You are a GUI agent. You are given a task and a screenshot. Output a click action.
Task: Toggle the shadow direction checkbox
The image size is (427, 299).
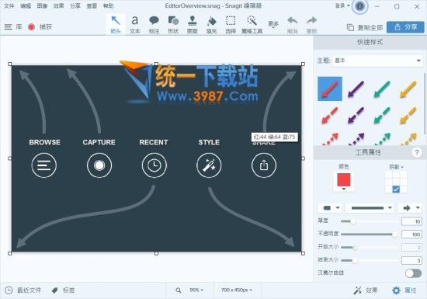click(396, 189)
